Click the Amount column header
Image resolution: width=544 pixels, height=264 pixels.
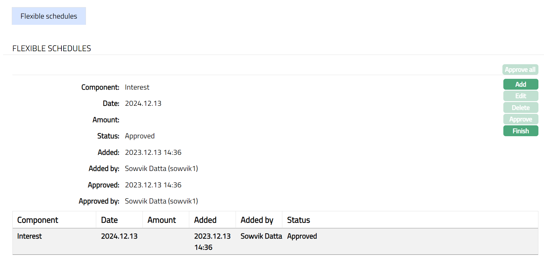coord(162,220)
